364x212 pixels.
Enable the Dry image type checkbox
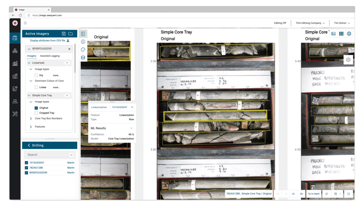37,75
